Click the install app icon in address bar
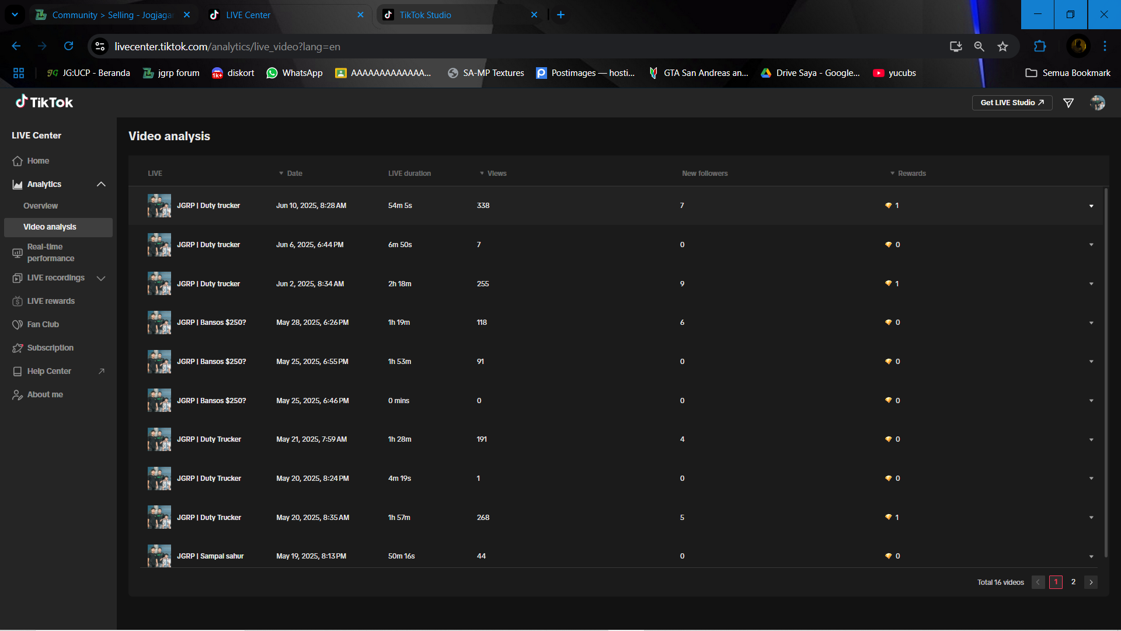 pyautogui.click(x=956, y=46)
